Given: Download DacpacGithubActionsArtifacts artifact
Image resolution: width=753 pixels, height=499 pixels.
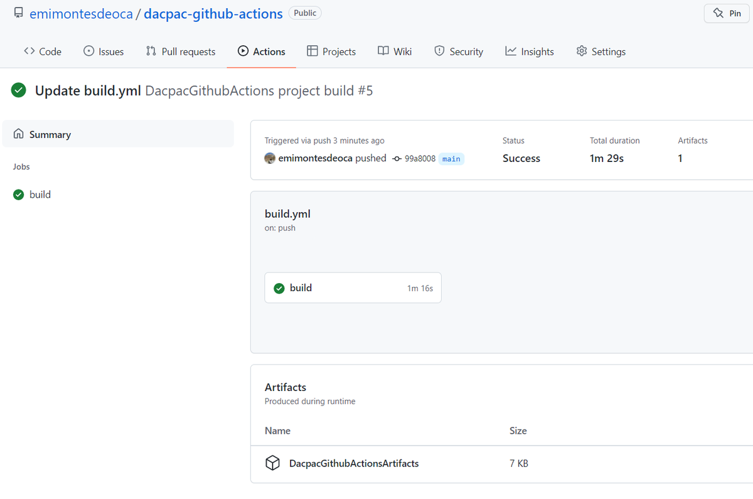Looking at the screenshot, I should click(x=354, y=463).
